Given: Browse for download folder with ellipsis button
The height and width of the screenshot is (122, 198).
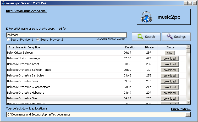Looking at the screenshot, I should [188, 115].
